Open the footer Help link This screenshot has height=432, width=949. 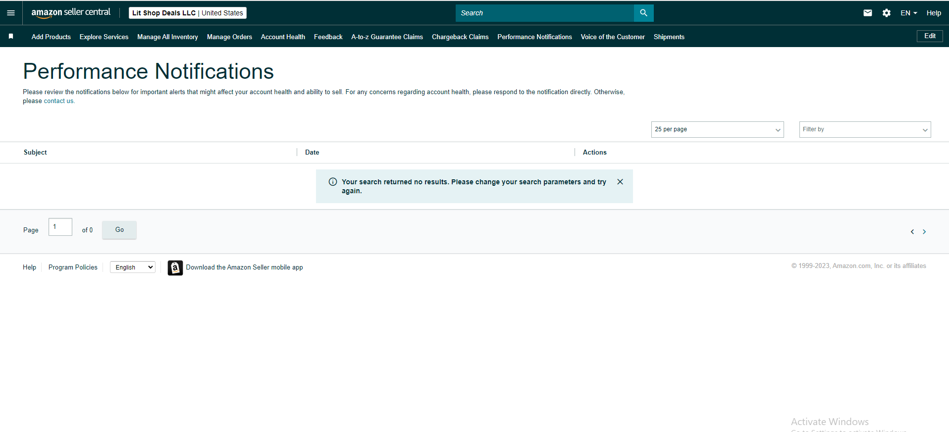coord(29,267)
